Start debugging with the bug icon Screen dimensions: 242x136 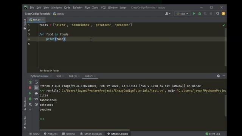coord(200,14)
